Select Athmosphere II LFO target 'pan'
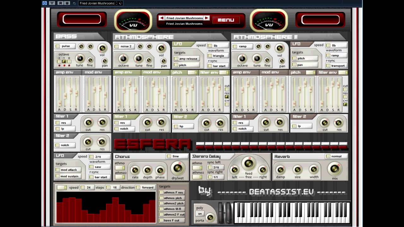Image resolution: width=404 pixels, height=227 pixels. tap(305, 65)
